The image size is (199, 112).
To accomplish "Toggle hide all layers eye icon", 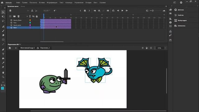I will point(33,16).
